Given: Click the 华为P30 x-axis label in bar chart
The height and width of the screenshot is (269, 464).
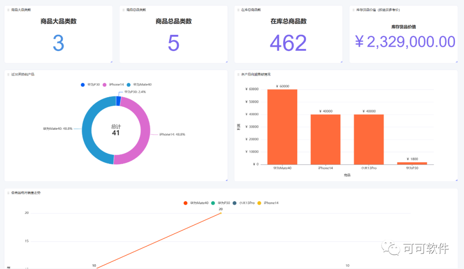Looking at the screenshot, I should pyautogui.click(x=412, y=168).
